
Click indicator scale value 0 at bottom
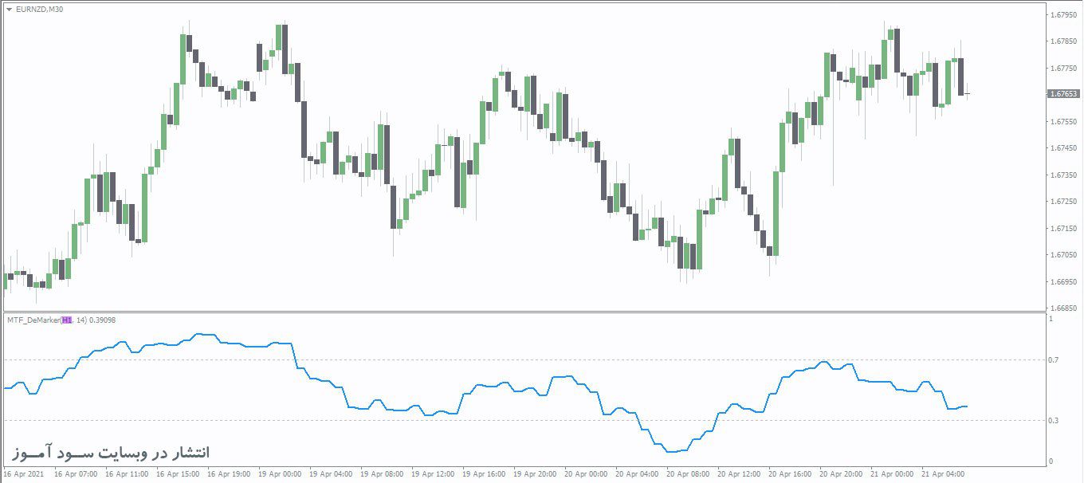pyautogui.click(x=1051, y=461)
